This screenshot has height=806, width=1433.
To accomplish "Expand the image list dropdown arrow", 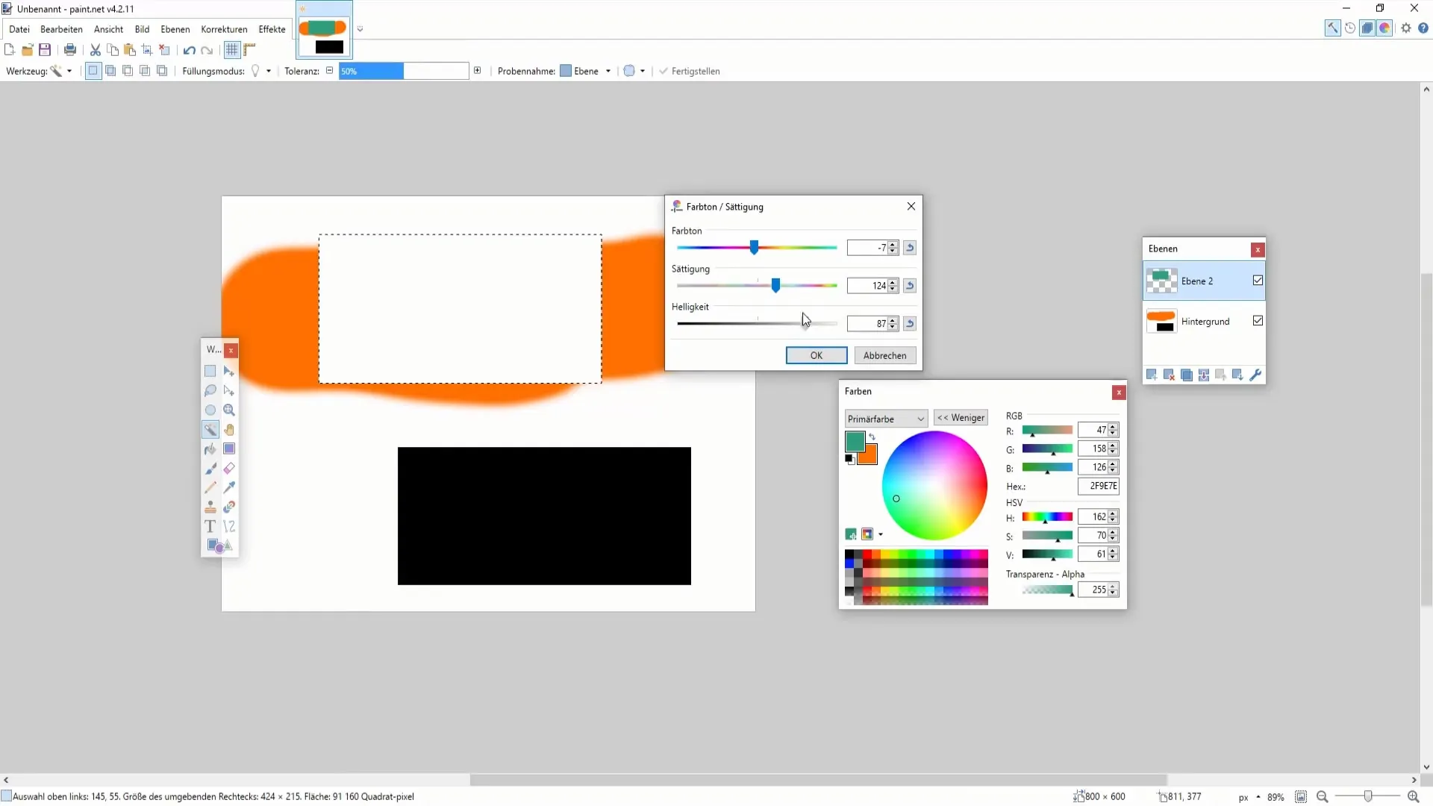I will click(360, 29).
